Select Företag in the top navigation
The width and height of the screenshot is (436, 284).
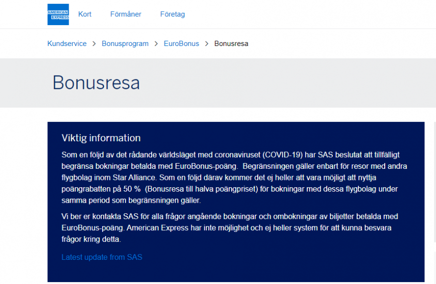[172, 15]
